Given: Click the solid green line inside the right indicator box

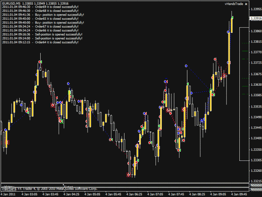Looking at the screenshot, I should (x=245, y=51).
